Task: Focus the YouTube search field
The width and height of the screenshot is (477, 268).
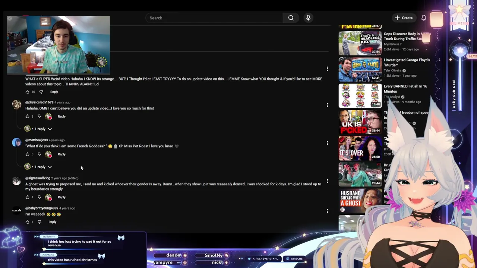Action: point(215,18)
